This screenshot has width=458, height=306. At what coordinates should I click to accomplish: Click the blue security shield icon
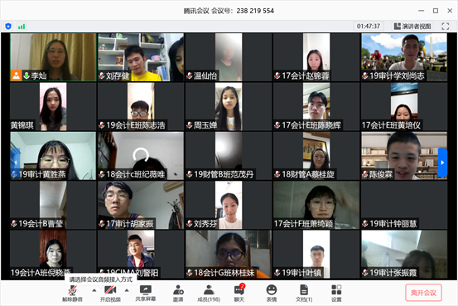click(8, 27)
